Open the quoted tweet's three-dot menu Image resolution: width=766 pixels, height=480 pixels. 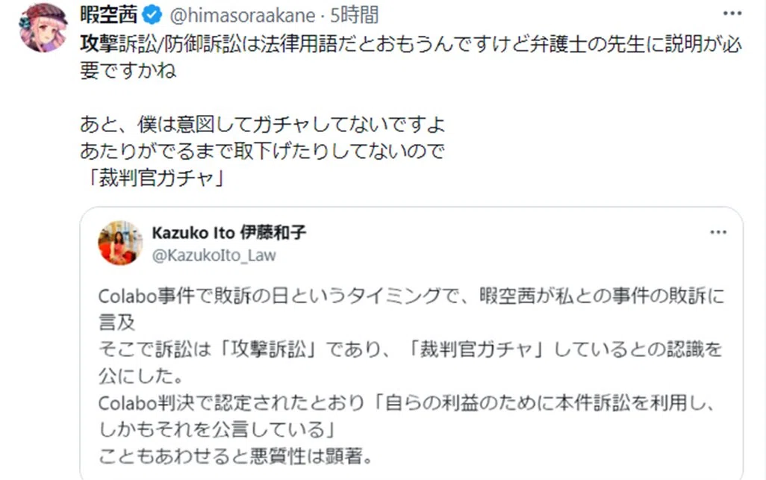[718, 232]
